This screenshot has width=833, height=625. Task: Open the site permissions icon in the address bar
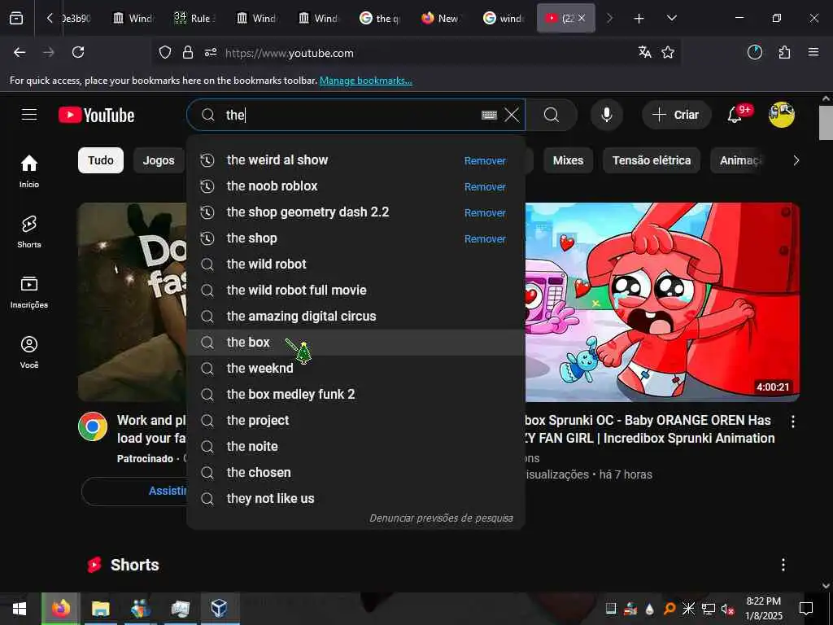click(211, 52)
